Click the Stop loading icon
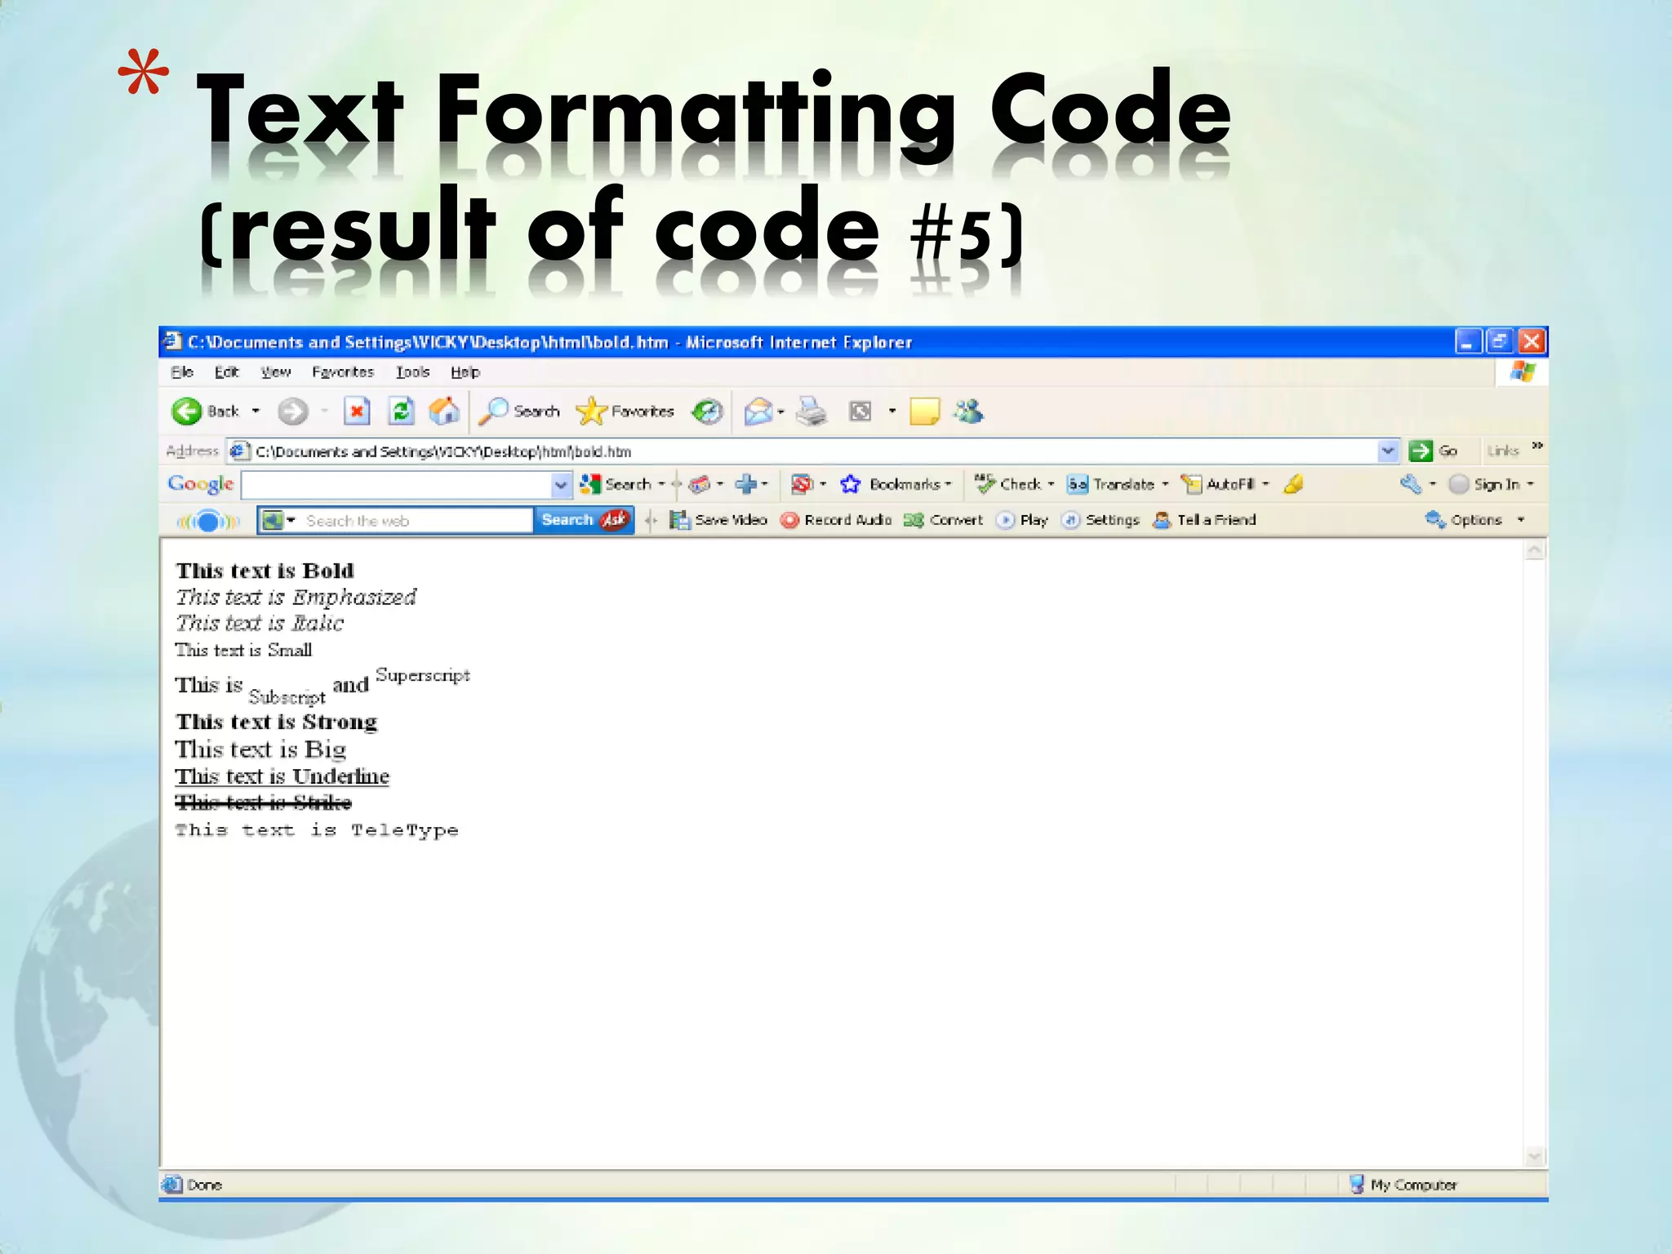1672x1254 pixels. [x=357, y=411]
